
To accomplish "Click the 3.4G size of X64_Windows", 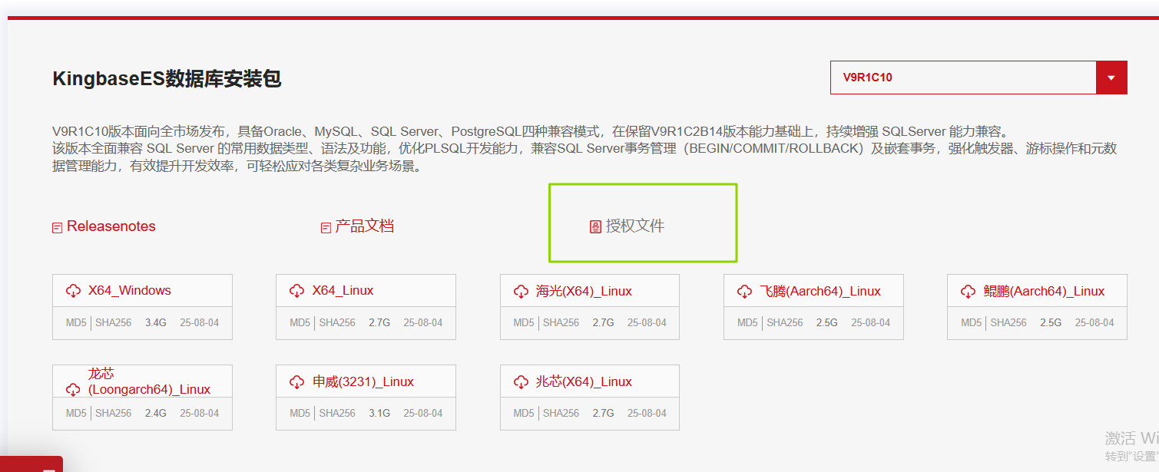I will tap(156, 322).
